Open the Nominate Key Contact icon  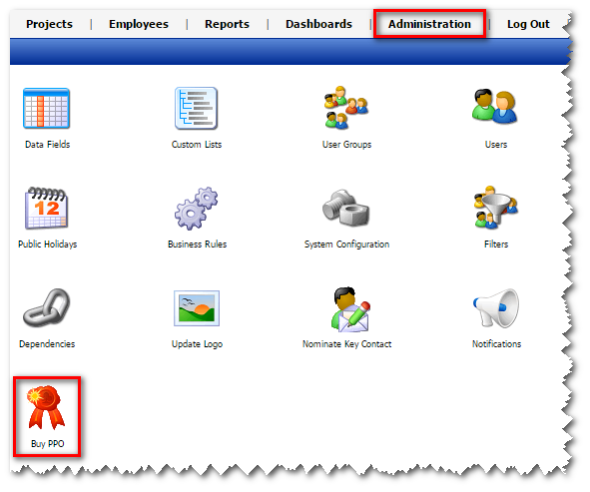[350, 309]
